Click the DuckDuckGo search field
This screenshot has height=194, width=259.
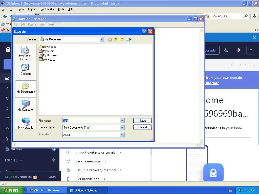point(228,16)
